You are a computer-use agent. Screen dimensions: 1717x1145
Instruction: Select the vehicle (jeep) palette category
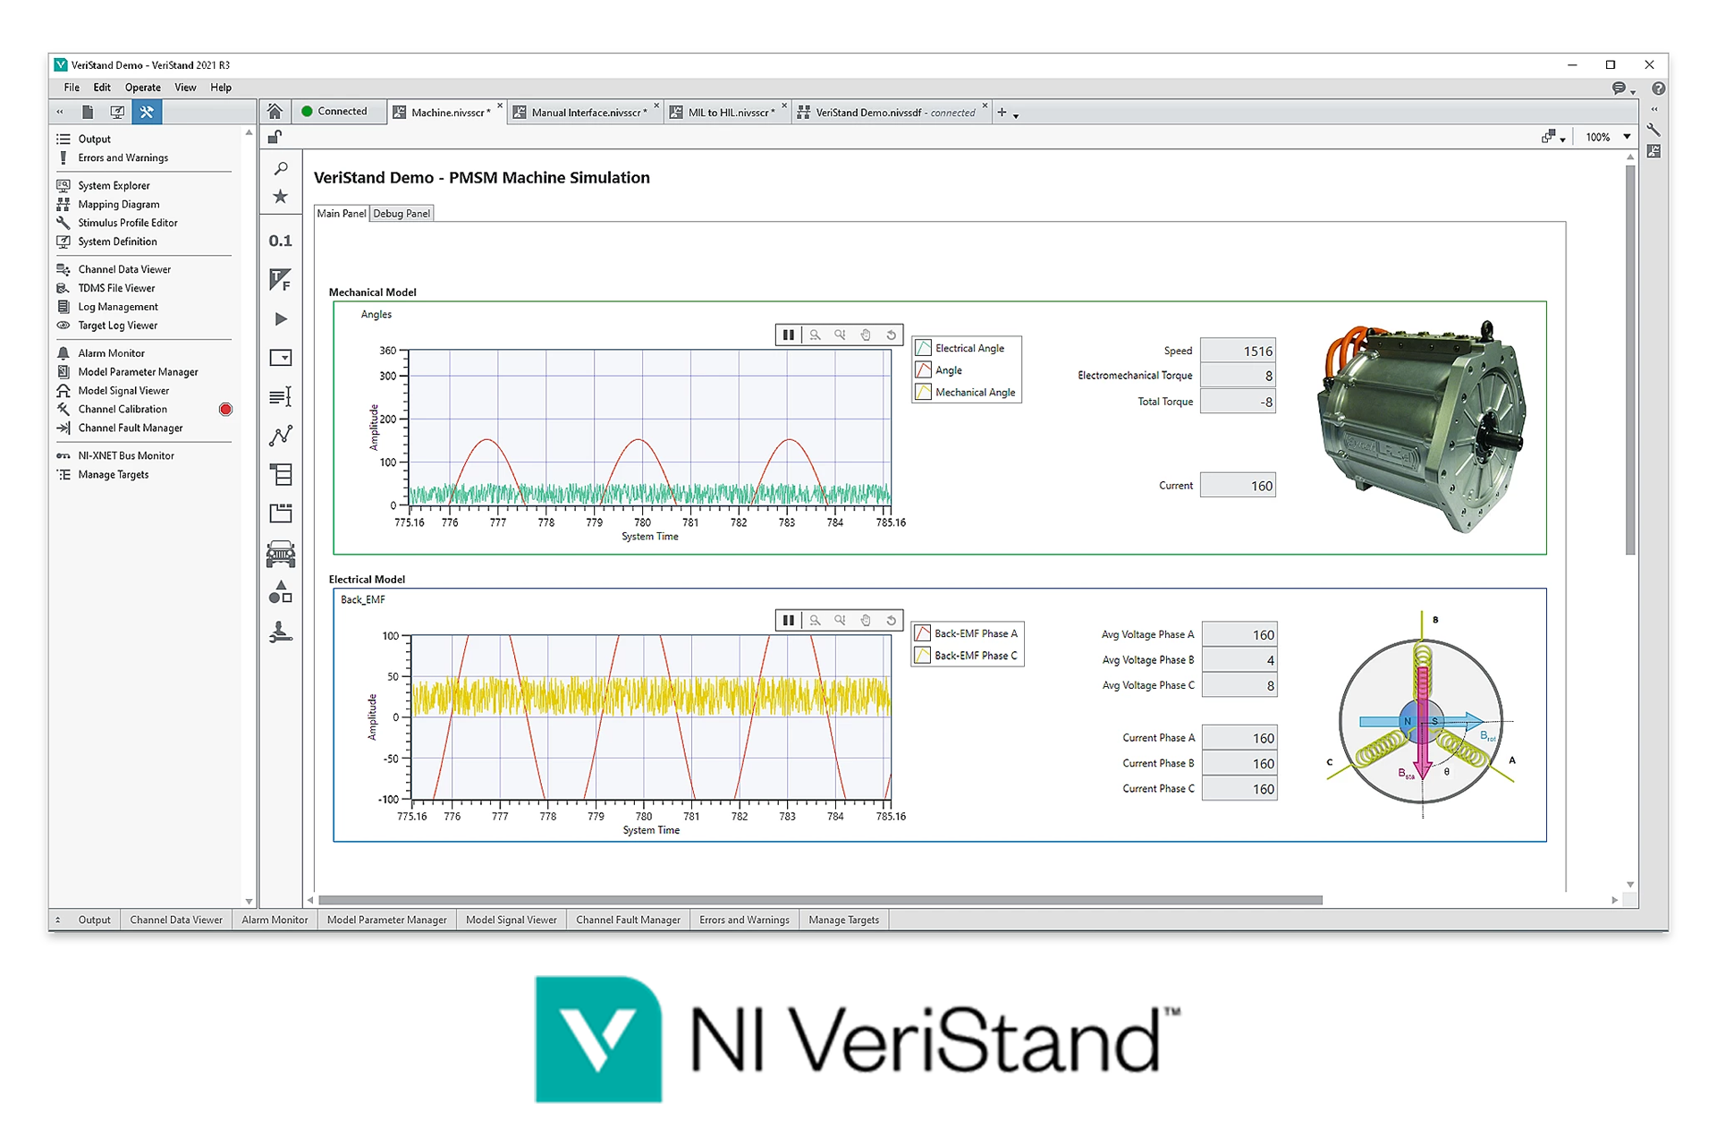281,554
